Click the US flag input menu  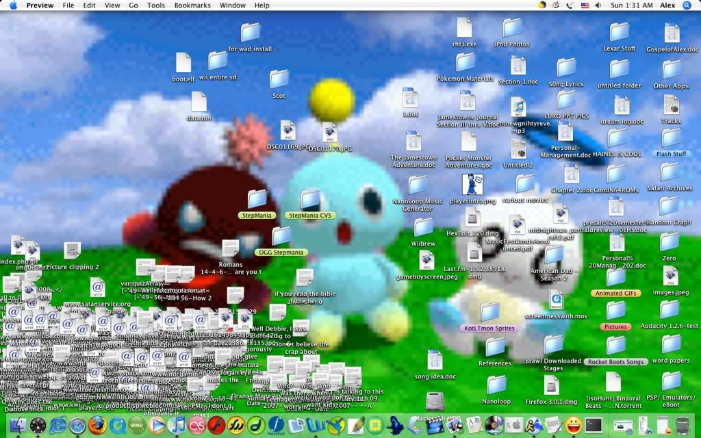coord(585,5)
